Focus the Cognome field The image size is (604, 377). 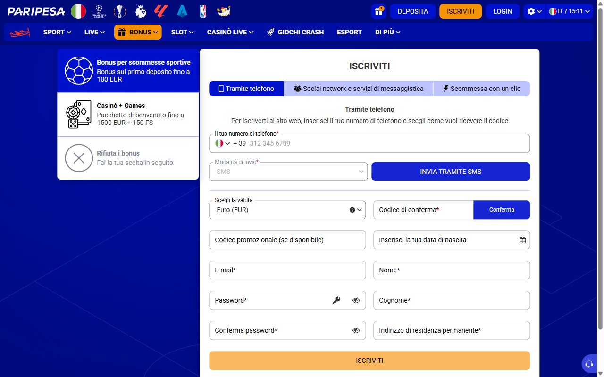[x=452, y=300]
